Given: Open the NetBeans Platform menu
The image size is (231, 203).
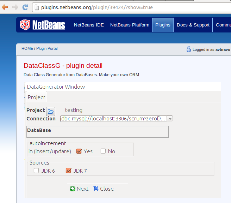Looking at the screenshot, I should click(x=130, y=25).
